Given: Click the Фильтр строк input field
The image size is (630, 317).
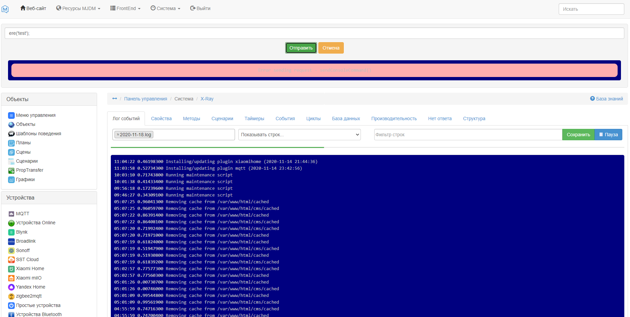Looking at the screenshot, I should (468, 135).
